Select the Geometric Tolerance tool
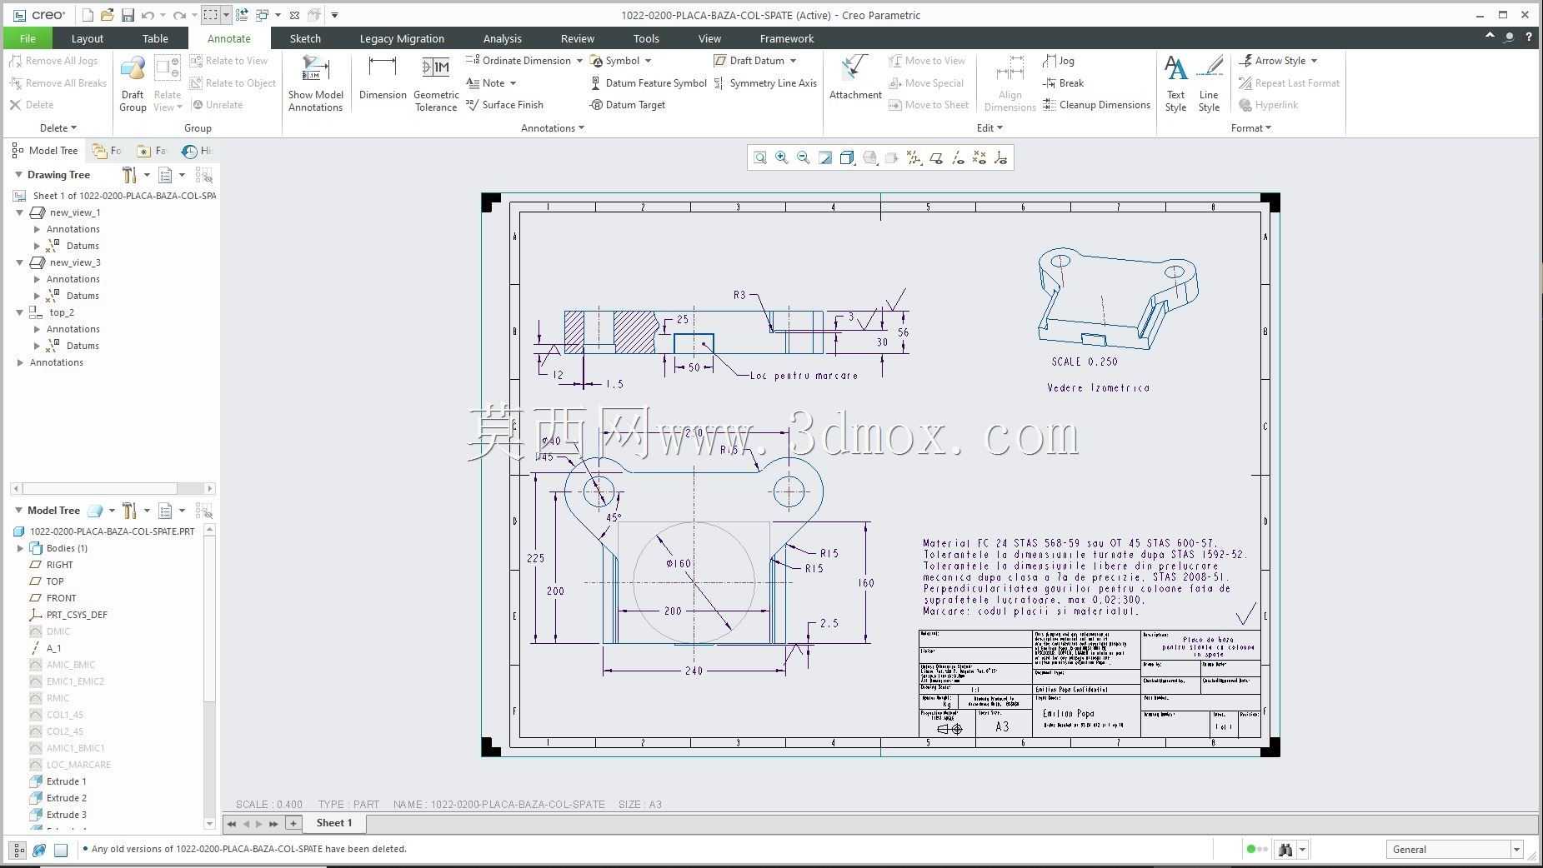This screenshot has height=868, width=1543. (436, 83)
